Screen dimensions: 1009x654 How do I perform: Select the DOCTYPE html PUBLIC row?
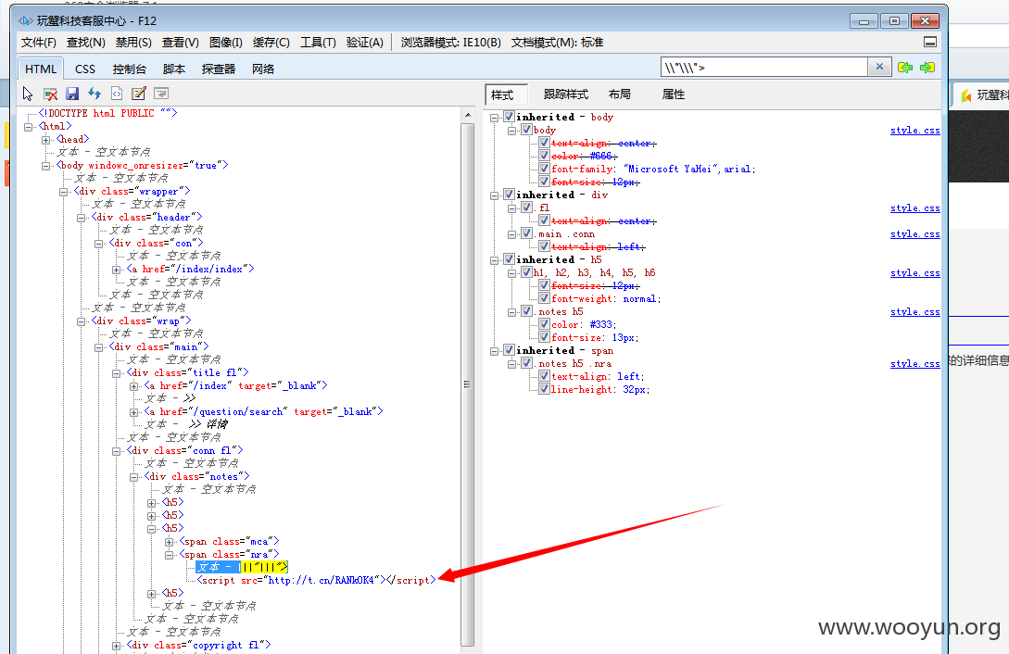(107, 113)
